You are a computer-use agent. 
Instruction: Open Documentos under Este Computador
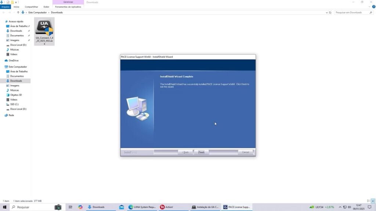17,76
